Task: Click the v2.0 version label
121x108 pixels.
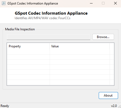Action: click(x=114, y=106)
